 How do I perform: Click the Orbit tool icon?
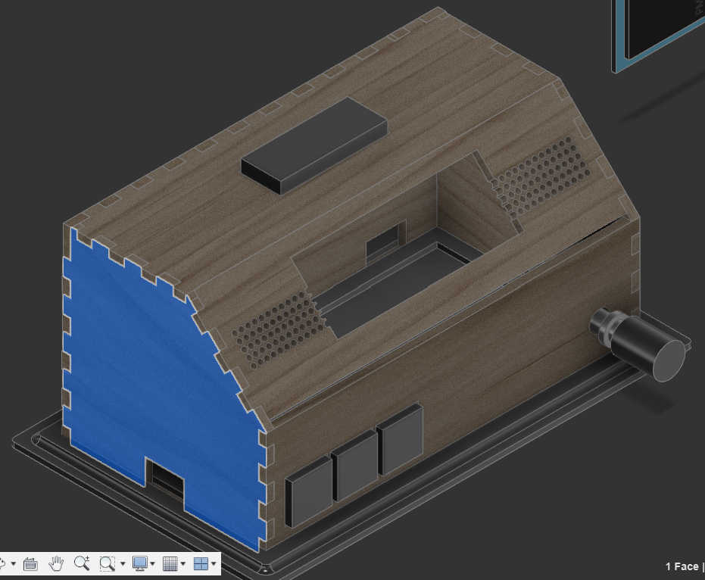[x=2, y=563]
